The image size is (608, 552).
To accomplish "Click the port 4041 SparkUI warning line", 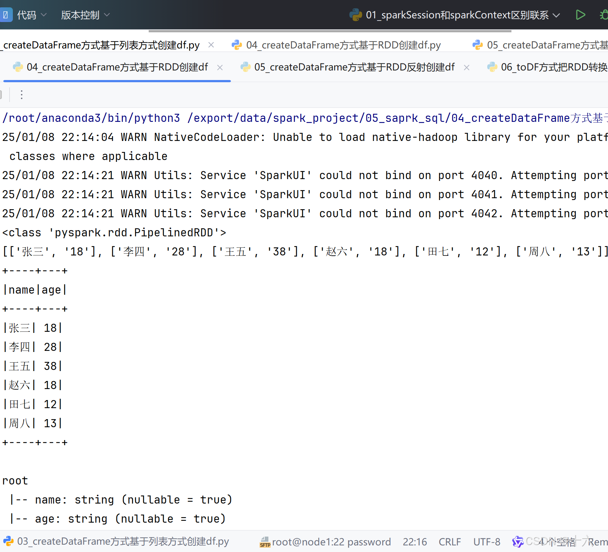I will click(305, 194).
